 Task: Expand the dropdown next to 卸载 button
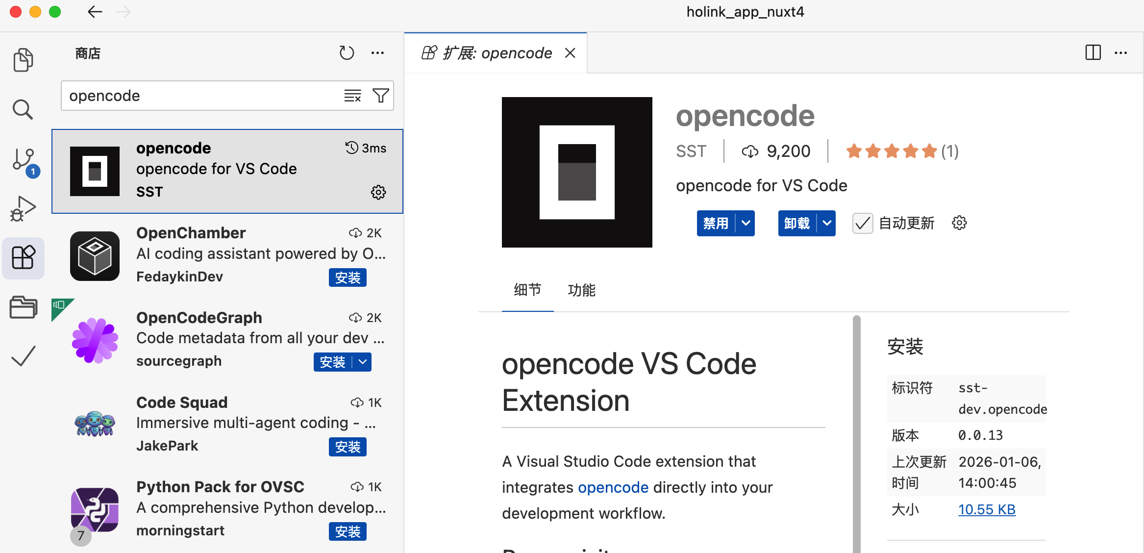[827, 223]
